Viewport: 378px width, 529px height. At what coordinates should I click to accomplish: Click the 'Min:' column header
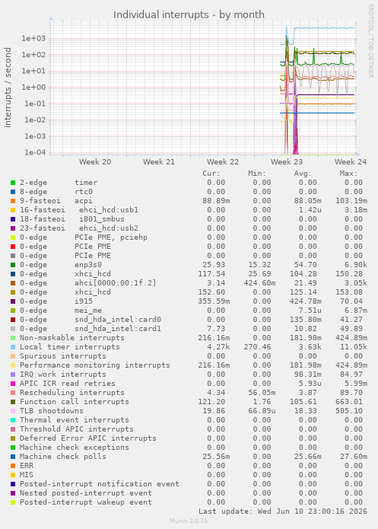(x=257, y=174)
